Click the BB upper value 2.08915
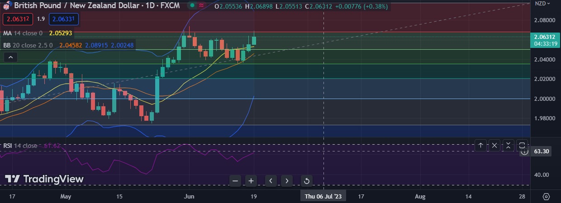The width and height of the screenshot is (561, 203). 96,45
